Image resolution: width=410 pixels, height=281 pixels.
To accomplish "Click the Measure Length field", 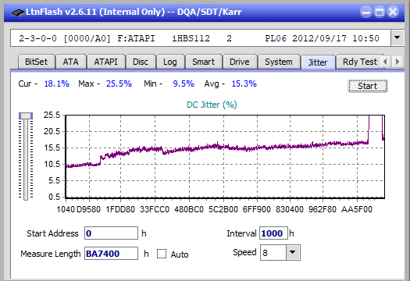I will coord(111,254).
